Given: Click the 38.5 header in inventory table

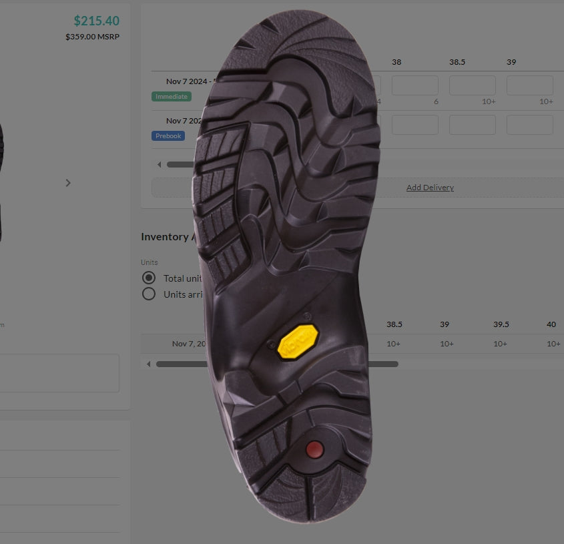Looking at the screenshot, I should pyautogui.click(x=394, y=324).
